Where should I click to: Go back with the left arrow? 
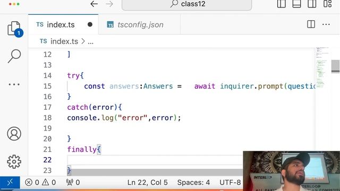click(94, 4)
